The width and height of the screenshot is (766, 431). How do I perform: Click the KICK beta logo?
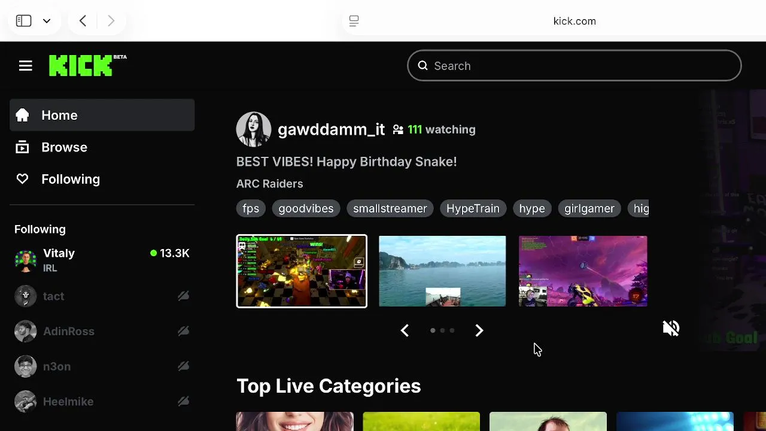87,65
